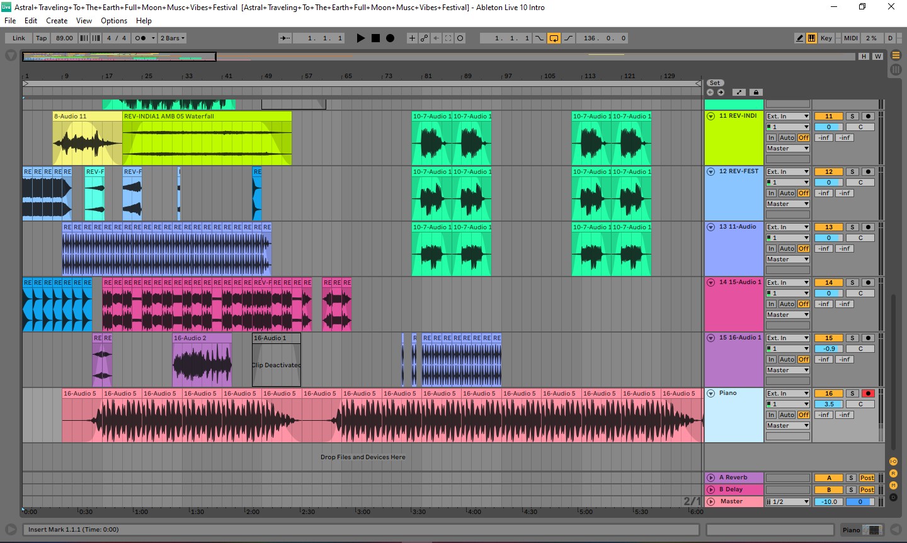Fold the Piano track

(x=711, y=393)
